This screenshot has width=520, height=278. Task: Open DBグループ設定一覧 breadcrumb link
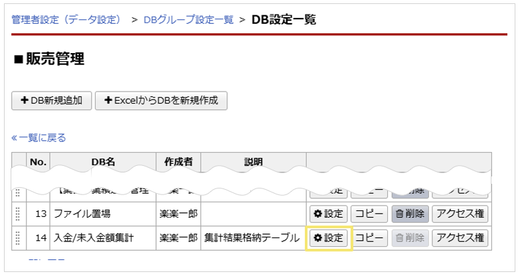coord(188,19)
